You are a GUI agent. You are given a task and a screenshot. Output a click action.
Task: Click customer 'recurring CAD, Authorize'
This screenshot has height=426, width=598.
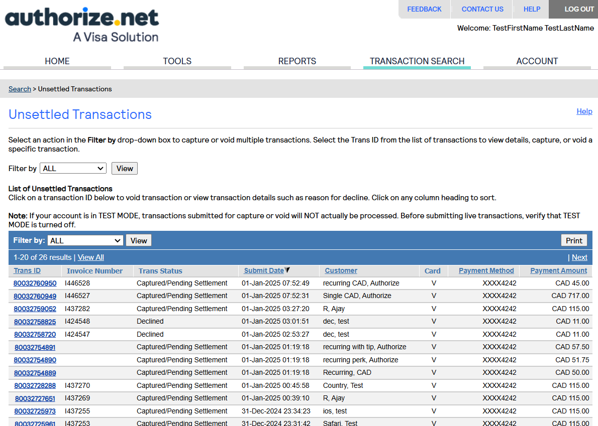361,283
